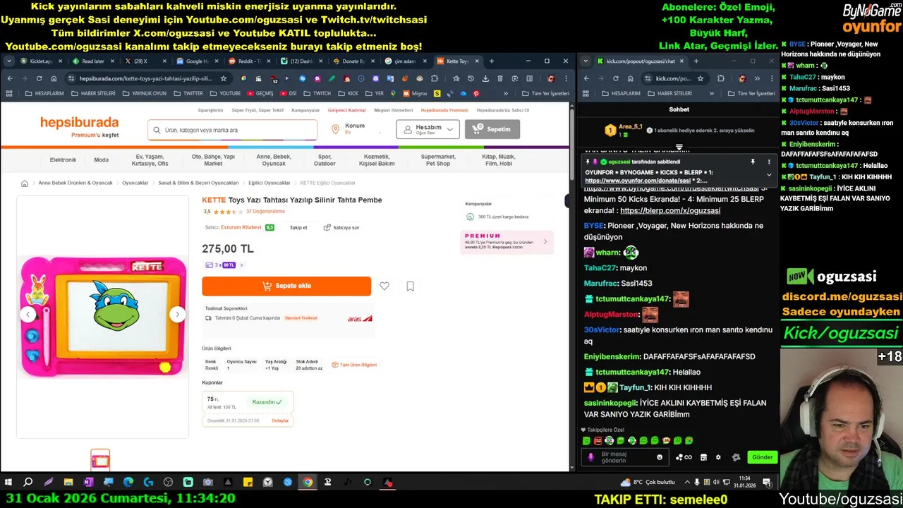Show previous product image with left arrow
The width and height of the screenshot is (903, 508).
click(28, 315)
